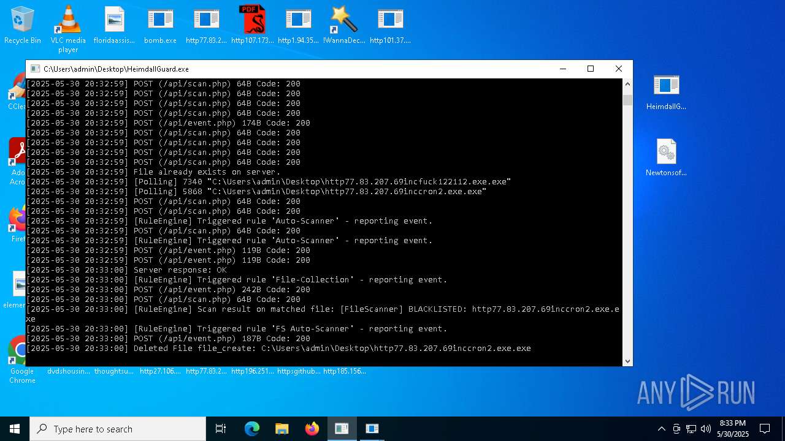Select the http196.251... desktop file label
This screenshot has width=785, height=441.
(x=253, y=371)
